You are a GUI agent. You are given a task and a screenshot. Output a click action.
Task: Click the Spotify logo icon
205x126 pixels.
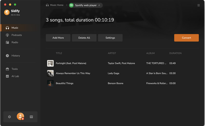pos(71,5)
